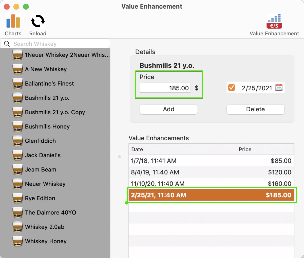Image resolution: width=304 pixels, height=258 pixels.
Task: Sort by the Date column header
Action: tap(182, 149)
